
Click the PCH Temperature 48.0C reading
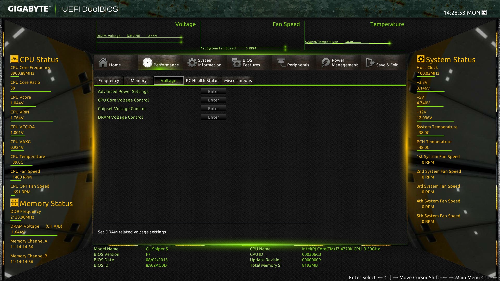coord(424,148)
